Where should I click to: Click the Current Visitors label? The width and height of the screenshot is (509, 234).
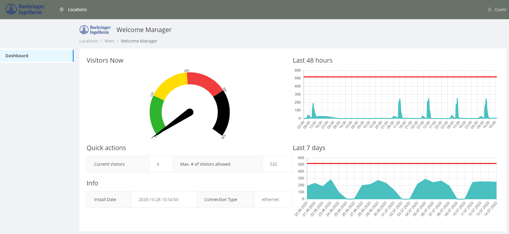point(109,164)
